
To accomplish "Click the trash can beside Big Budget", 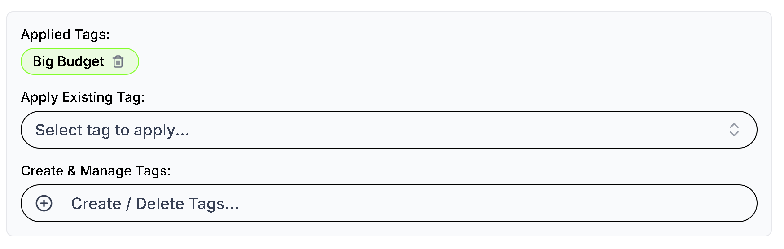I will click(118, 61).
